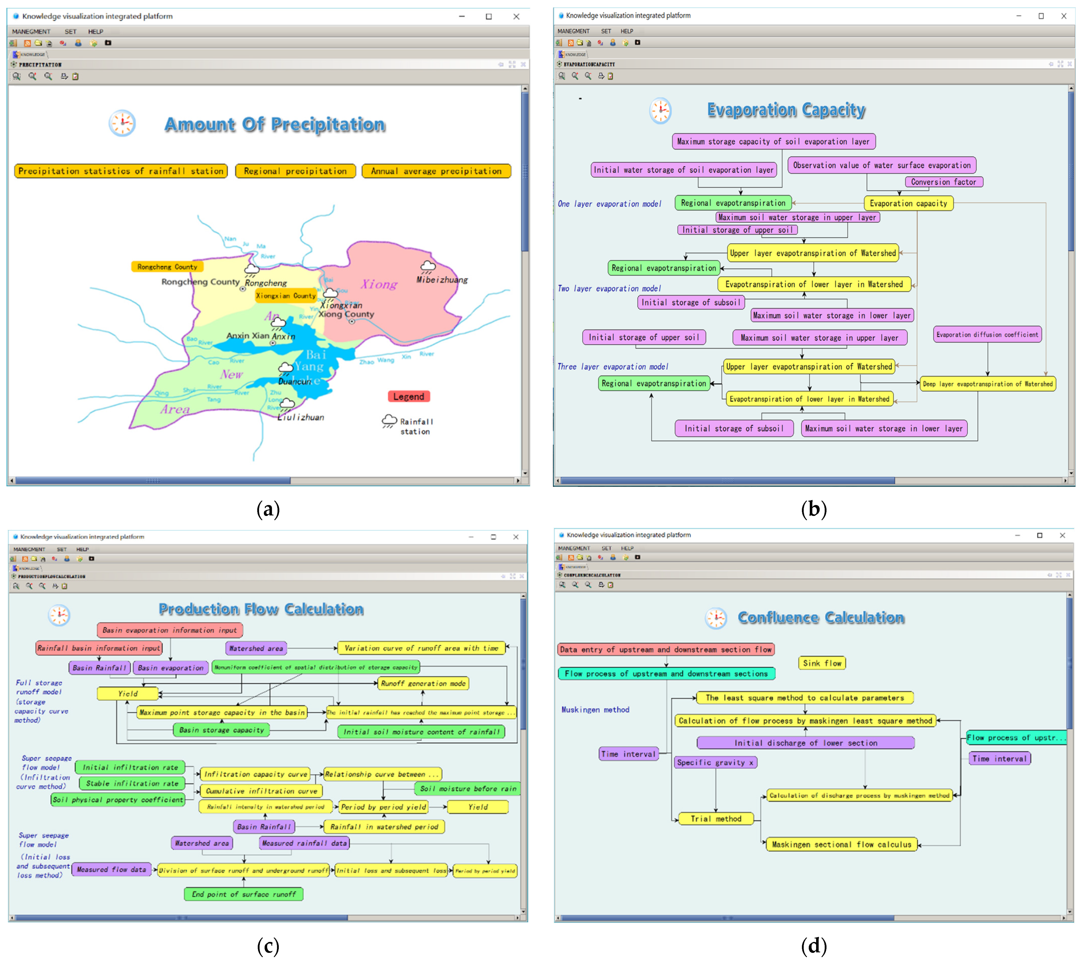This screenshot has width=1084, height=966.
Task: Click clipboard icon in Confluence Calculation window
Action: tap(611, 585)
